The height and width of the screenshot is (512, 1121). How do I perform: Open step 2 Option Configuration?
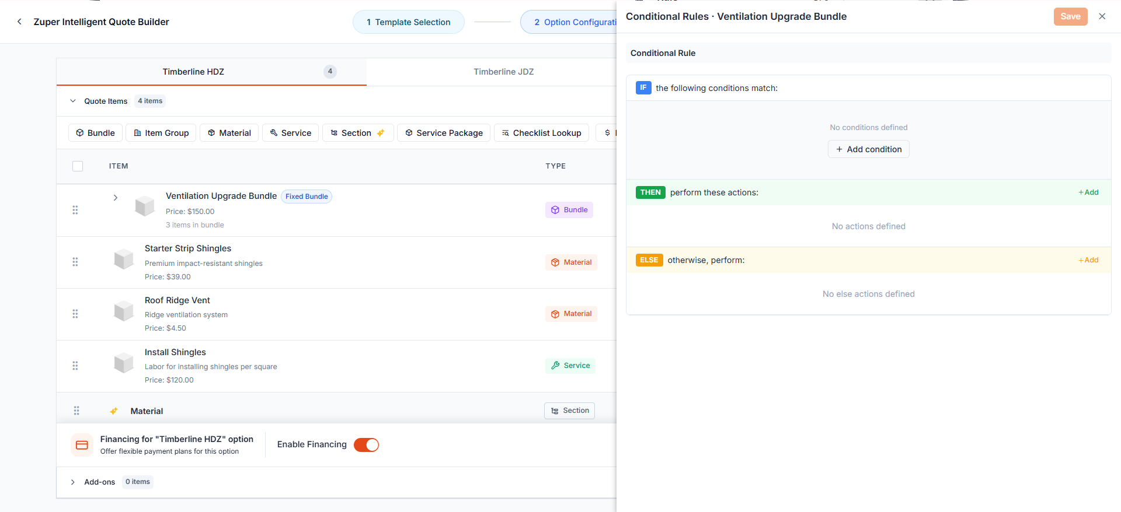point(569,22)
